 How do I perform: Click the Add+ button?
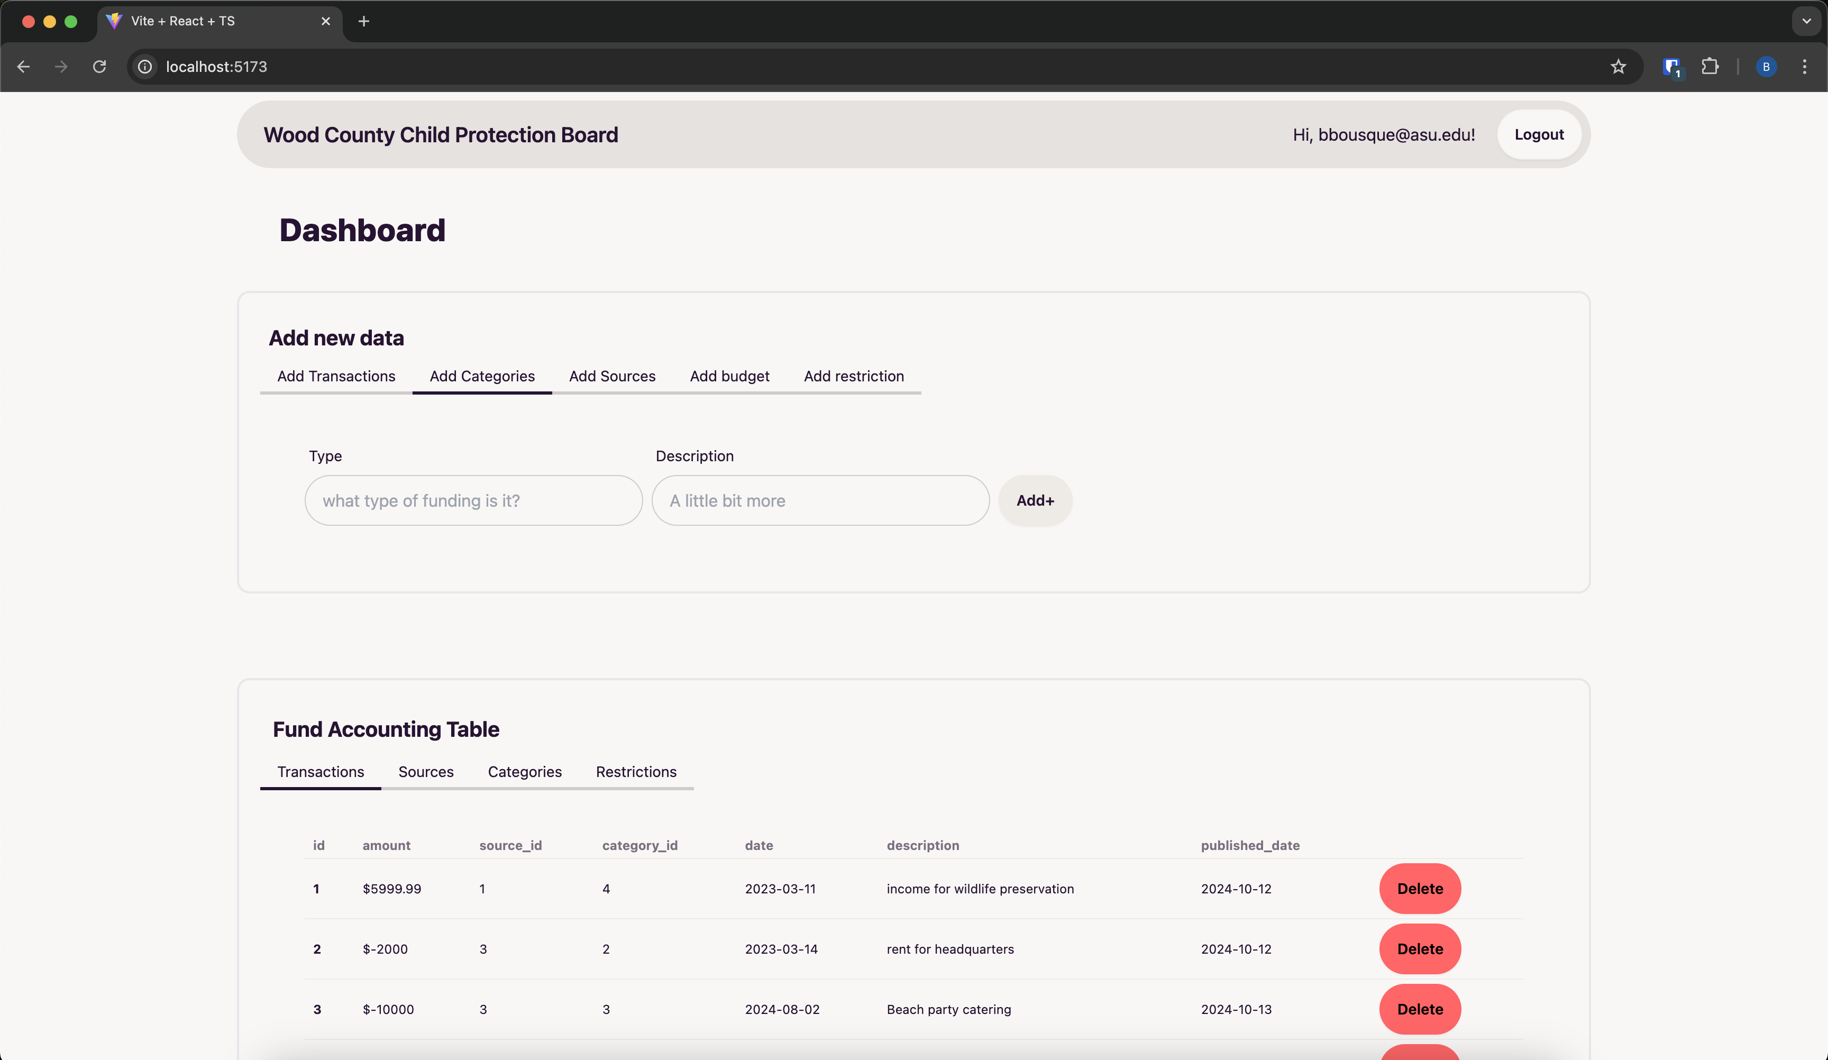tap(1035, 500)
